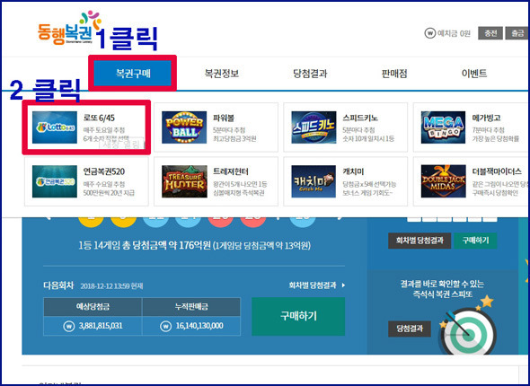Image resolution: width=530 pixels, height=386 pixels.
Task: Select the 연금복권520 game icon
Action: 55,181
